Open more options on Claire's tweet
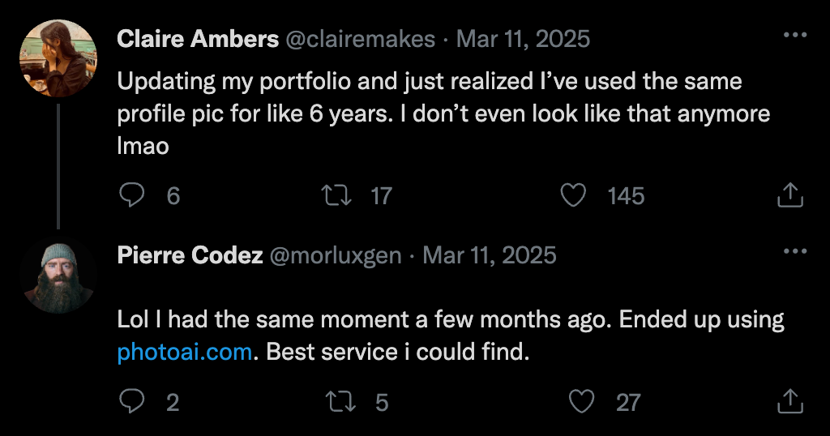 tap(795, 36)
